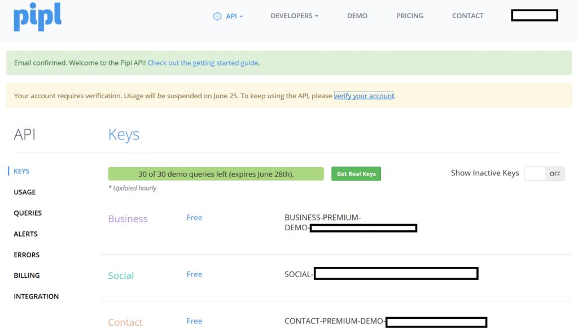The image size is (578, 333).
Task: Expand the Developers dropdown menu
Action: 294,16
